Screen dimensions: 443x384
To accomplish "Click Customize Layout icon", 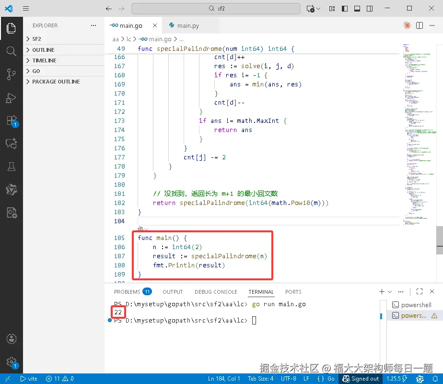I will (332, 9).
